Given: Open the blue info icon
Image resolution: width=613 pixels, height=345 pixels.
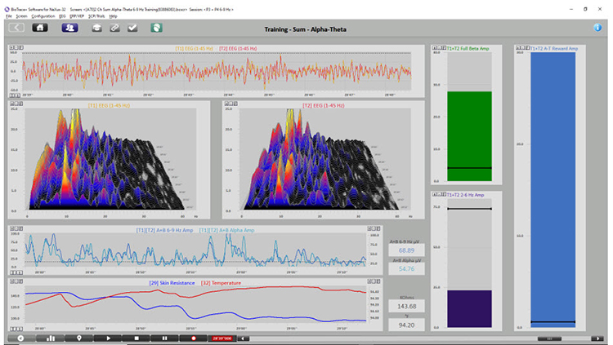Looking at the screenshot, I should tap(597, 27).
